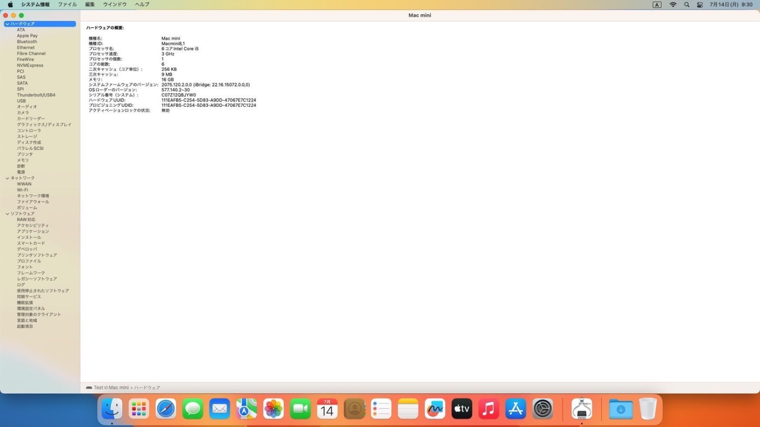
Task: Open Photos app in Dock
Action: coord(273,408)
